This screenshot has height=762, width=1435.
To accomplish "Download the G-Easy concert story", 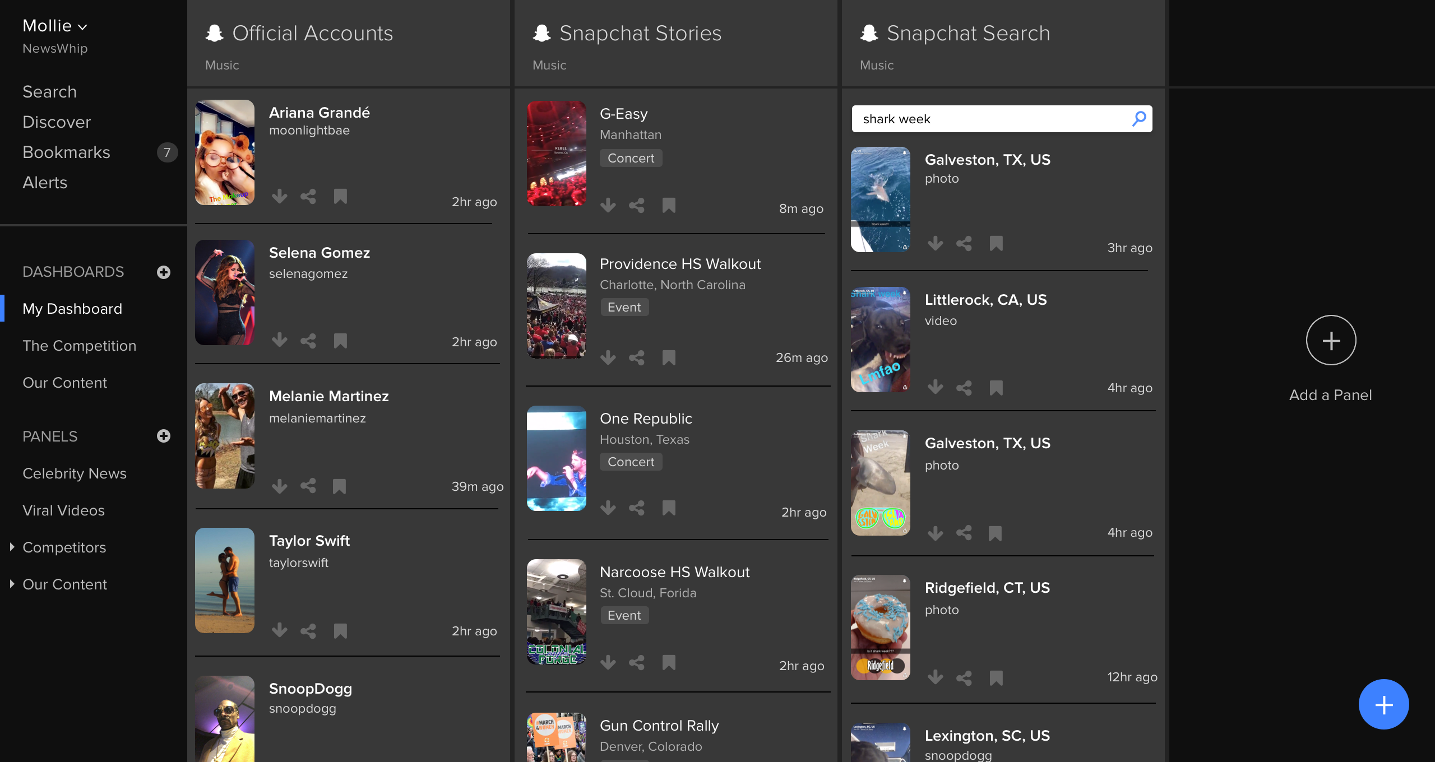I will (608, 206).
